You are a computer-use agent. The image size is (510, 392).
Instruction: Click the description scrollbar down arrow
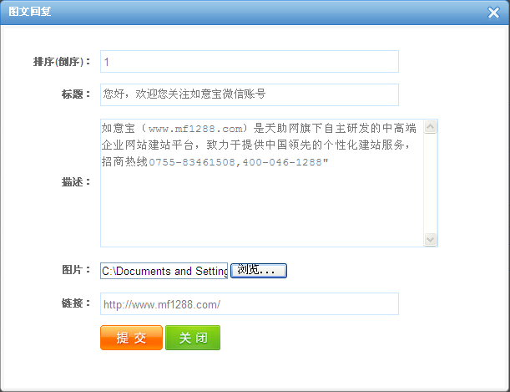pyautogui.click(x=431, y=240)
